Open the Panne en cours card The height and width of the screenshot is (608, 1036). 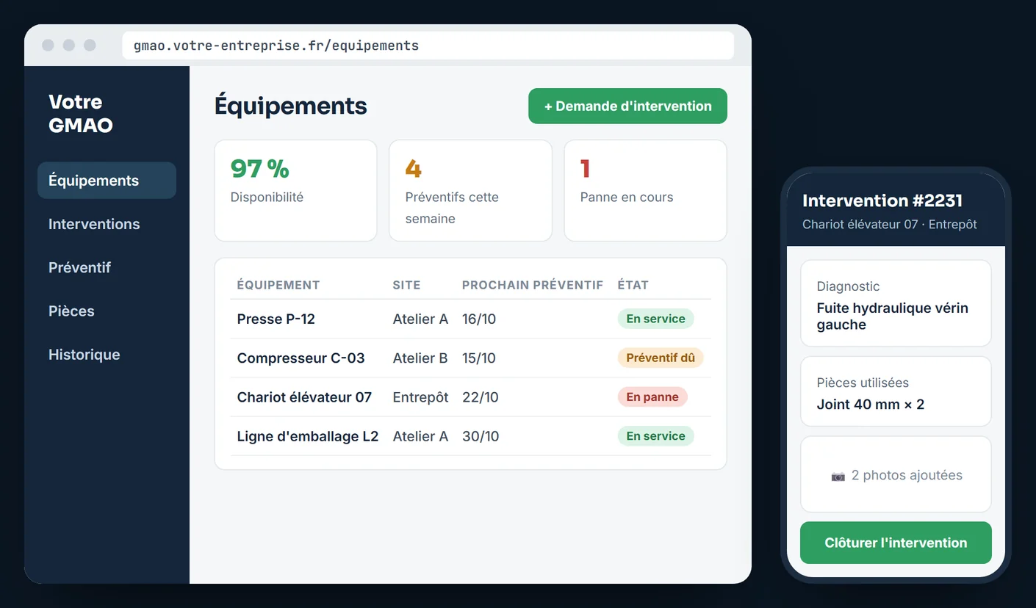[645, 190]
